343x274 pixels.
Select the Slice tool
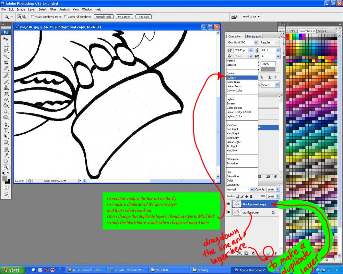[x=6, y=68]
